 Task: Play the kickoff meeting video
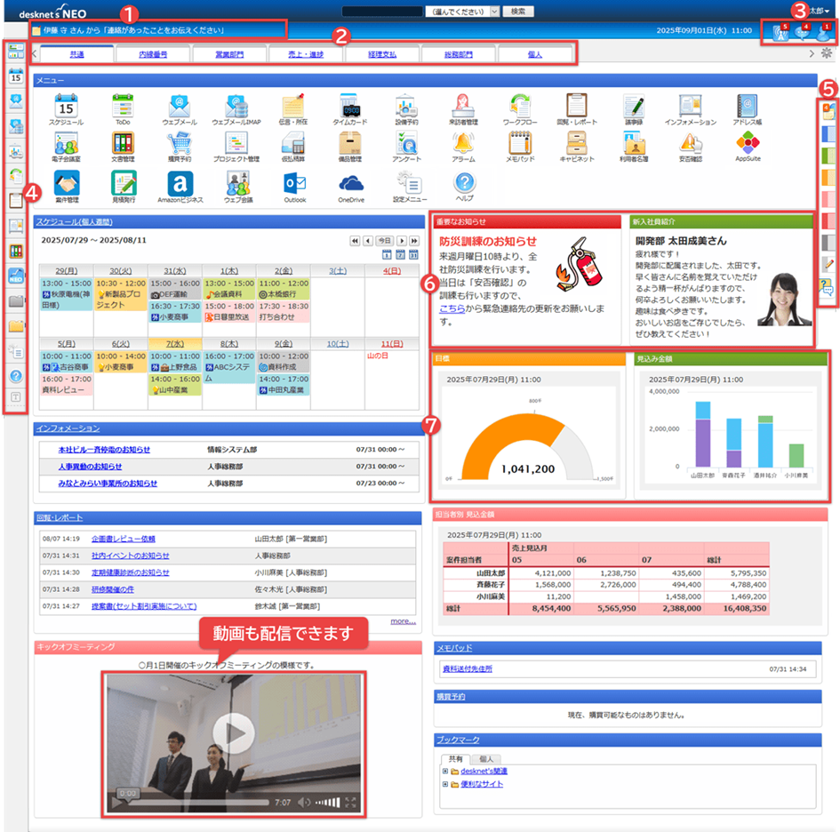(233, 733)
